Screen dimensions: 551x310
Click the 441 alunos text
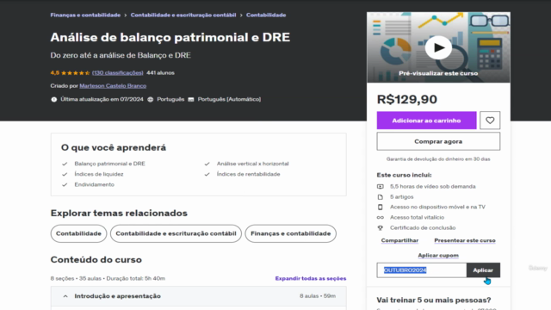(x=160, y=72)
